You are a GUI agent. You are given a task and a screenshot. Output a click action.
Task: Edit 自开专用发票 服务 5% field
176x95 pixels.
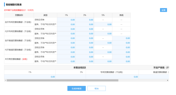click(x=103, y=24)
